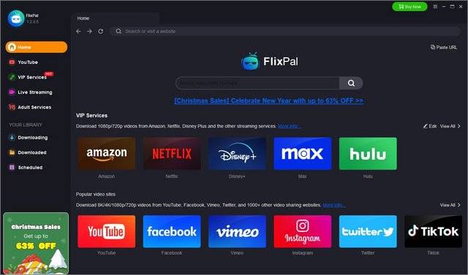Open the Paste URL option
Image resolution: width=468 pixels, height=275 pixels.
pyautogui.click(x=444, y=47)
